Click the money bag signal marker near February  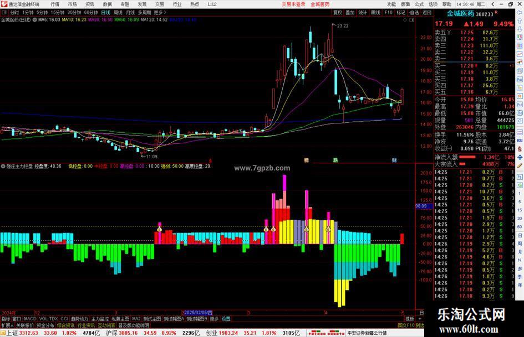coord(160,229)
